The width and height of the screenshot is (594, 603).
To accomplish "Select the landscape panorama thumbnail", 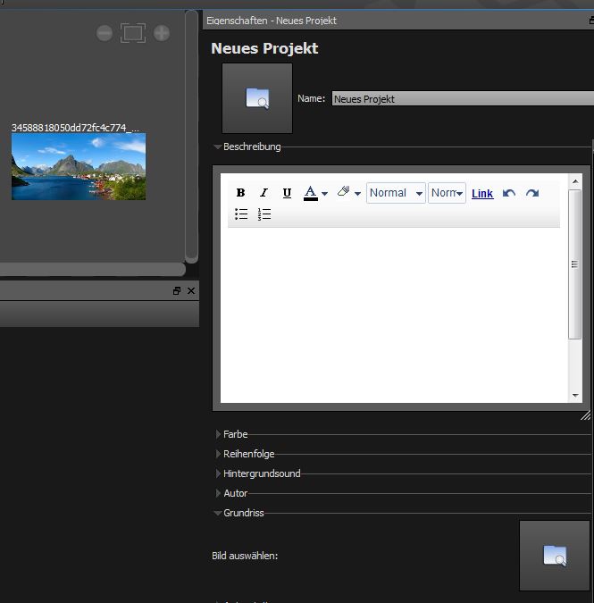I will point(79,166).
